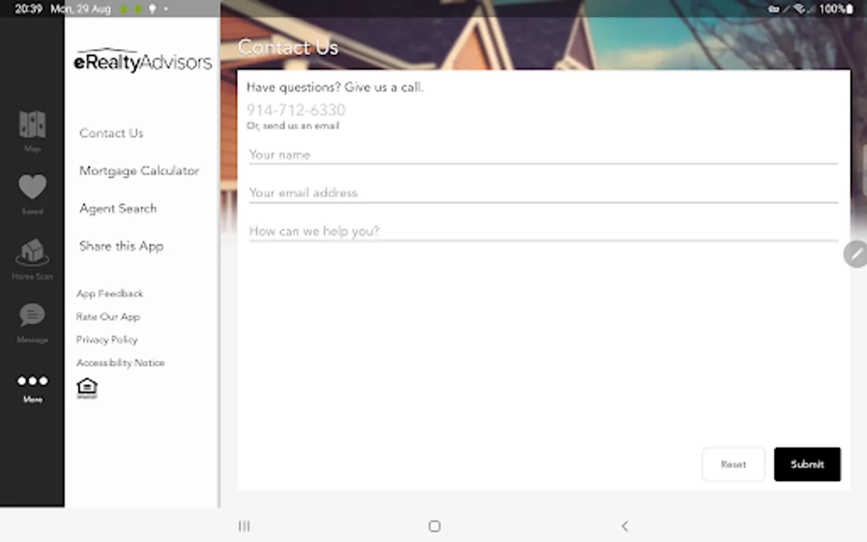Tap the eRealtyAdvisors logo

[x=143, y=60]
